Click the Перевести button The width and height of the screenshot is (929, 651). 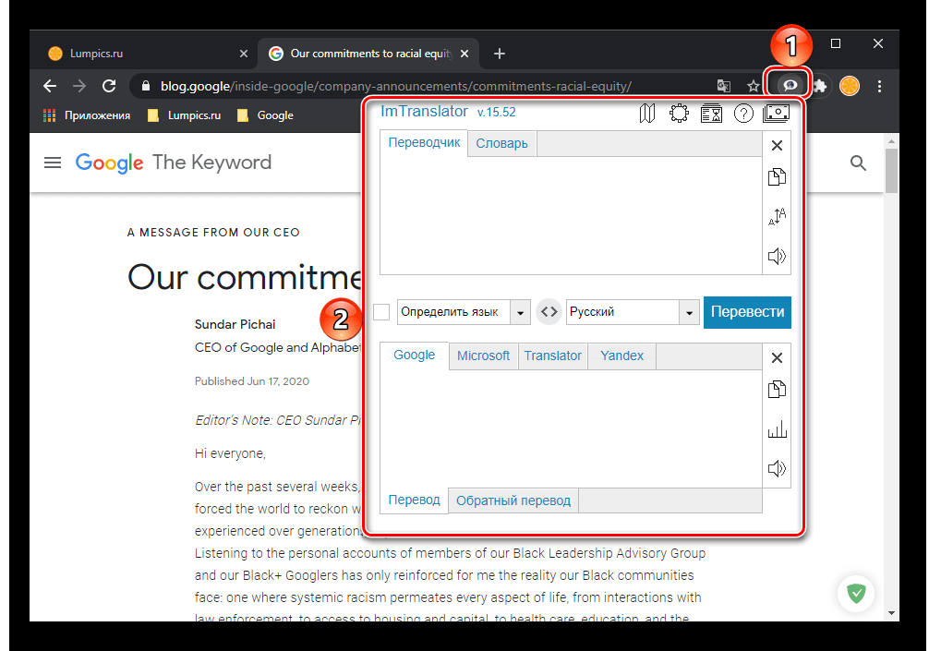[x=747, y=312]
